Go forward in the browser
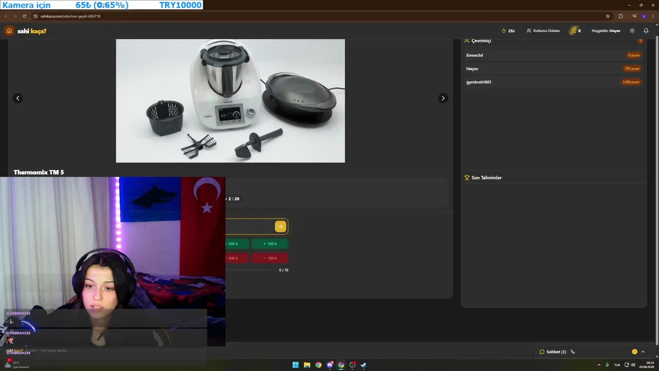Screen dimensions: 659x371 (15, 16)
